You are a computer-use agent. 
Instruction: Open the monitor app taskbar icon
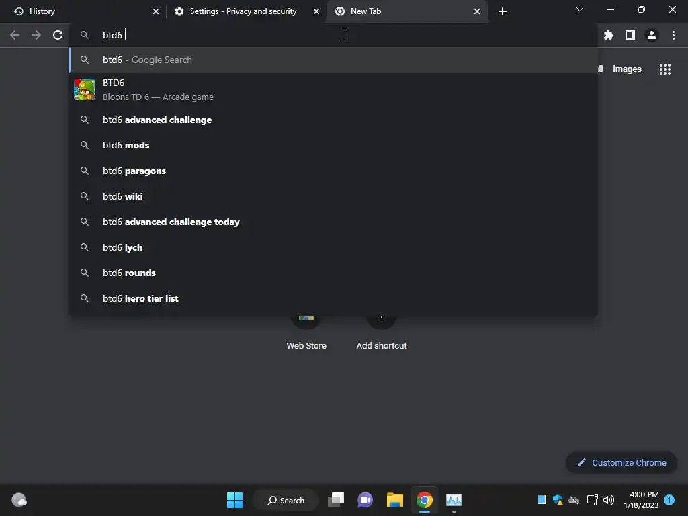[x=454, y=500]
